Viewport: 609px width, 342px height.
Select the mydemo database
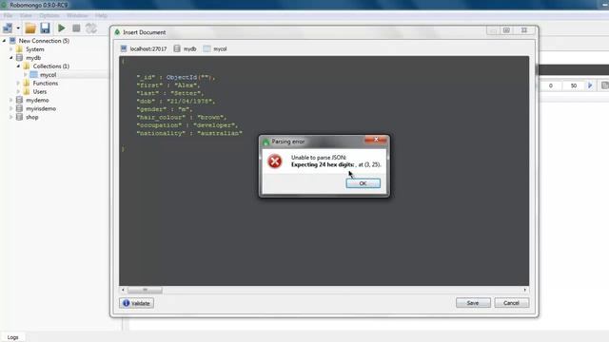point(37,100)
